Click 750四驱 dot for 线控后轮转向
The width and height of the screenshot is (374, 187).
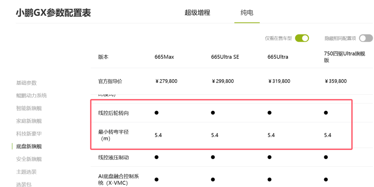click(326, 113)
